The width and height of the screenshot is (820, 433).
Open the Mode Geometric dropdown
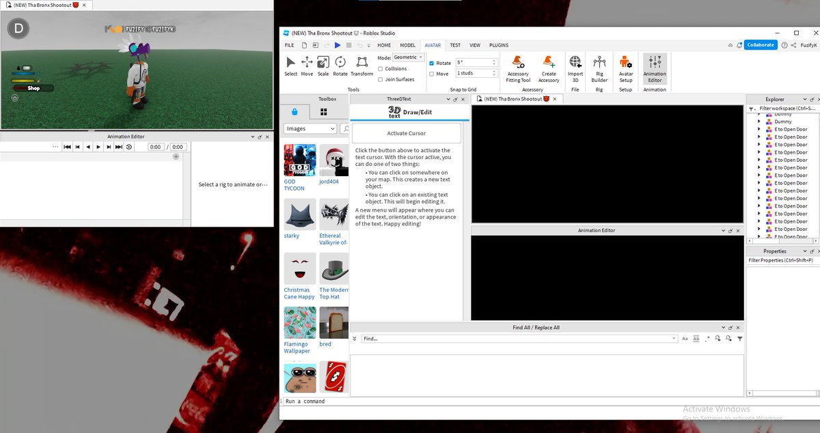409,57
